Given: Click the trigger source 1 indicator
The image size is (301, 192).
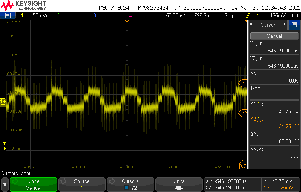Looking at the screenshot, I should tap(258, 15).
